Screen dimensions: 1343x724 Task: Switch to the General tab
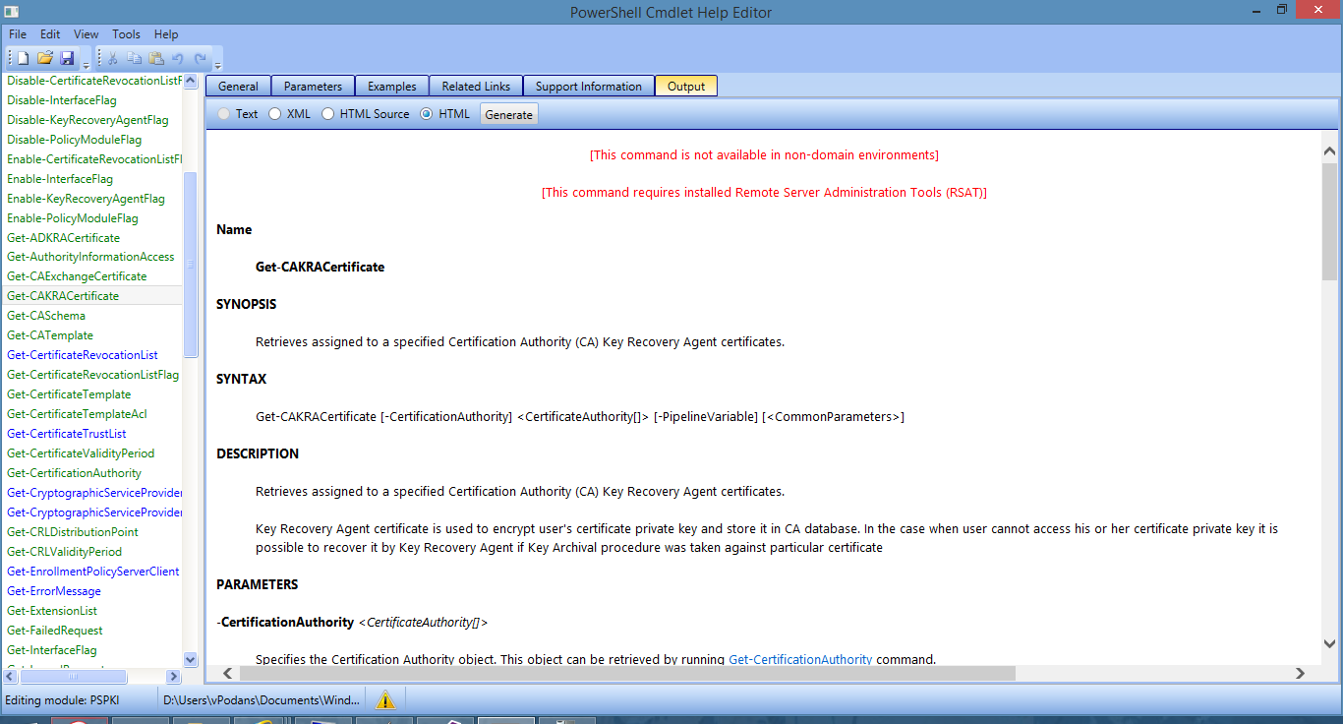[x=238, y=87]
